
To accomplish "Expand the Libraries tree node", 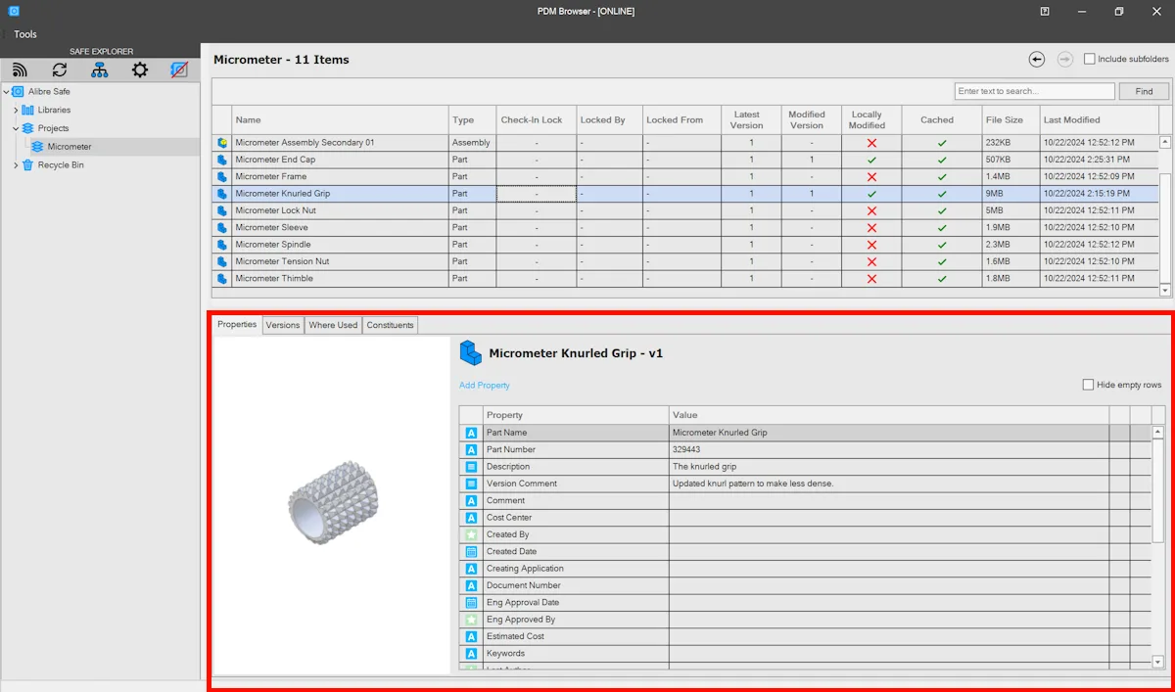I will [16, 110].
